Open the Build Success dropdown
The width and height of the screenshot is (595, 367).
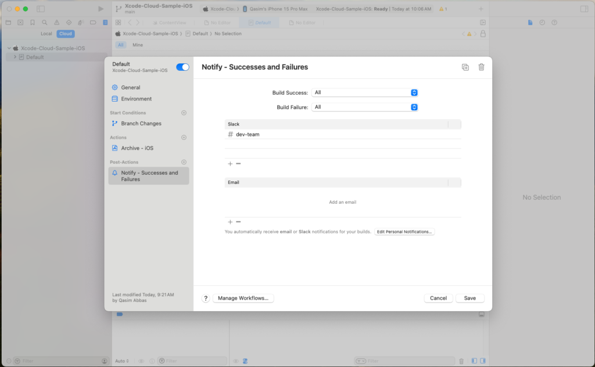365,92
